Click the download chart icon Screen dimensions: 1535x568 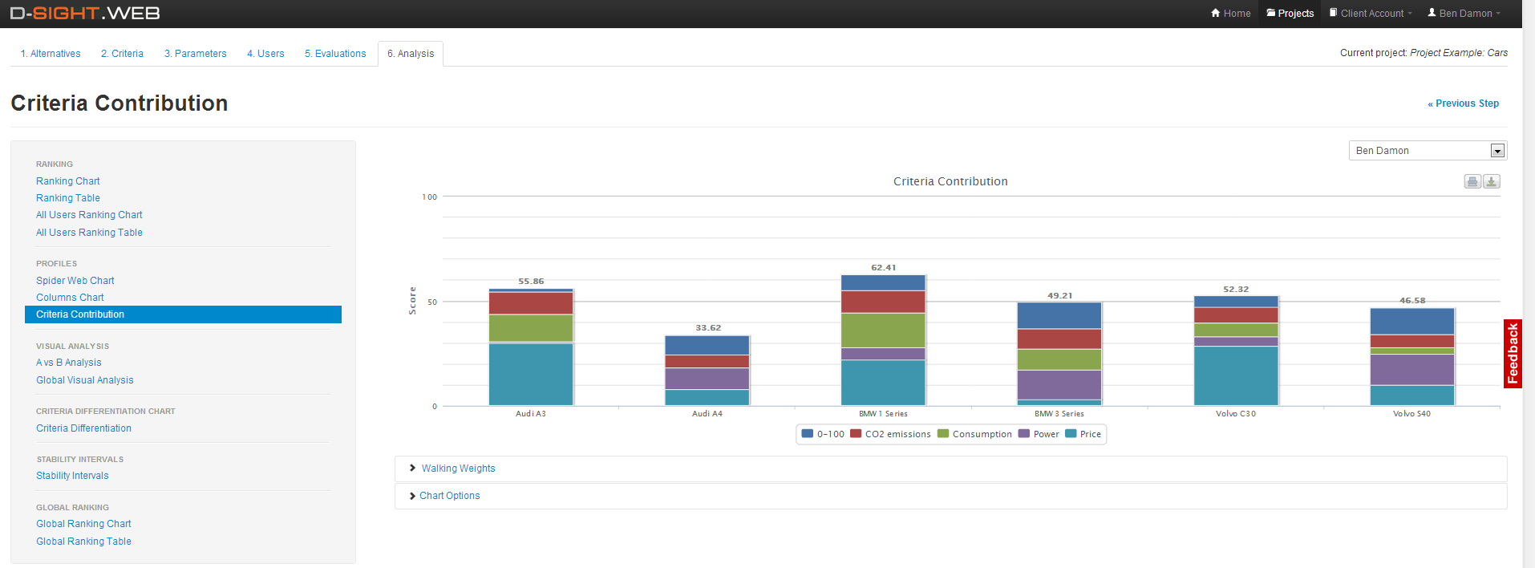(x=1491, y=182)
